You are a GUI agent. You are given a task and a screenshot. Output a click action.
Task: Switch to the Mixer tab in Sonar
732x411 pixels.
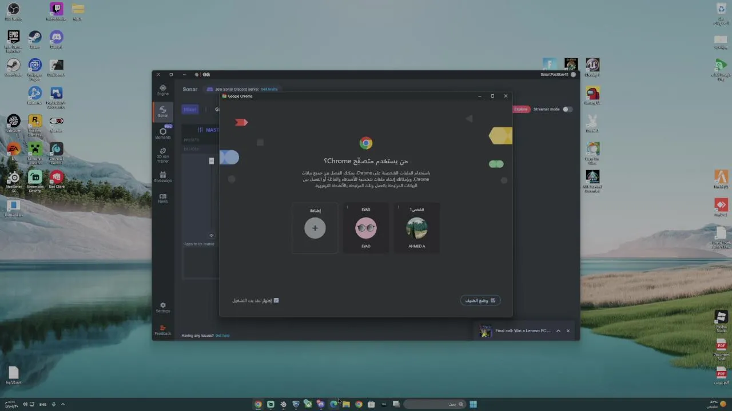pos(190,110)
